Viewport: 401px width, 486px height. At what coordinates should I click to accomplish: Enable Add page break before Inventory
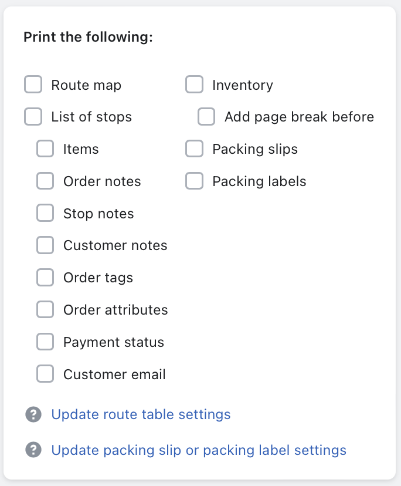pyautogui.click(x=206, y=117)
